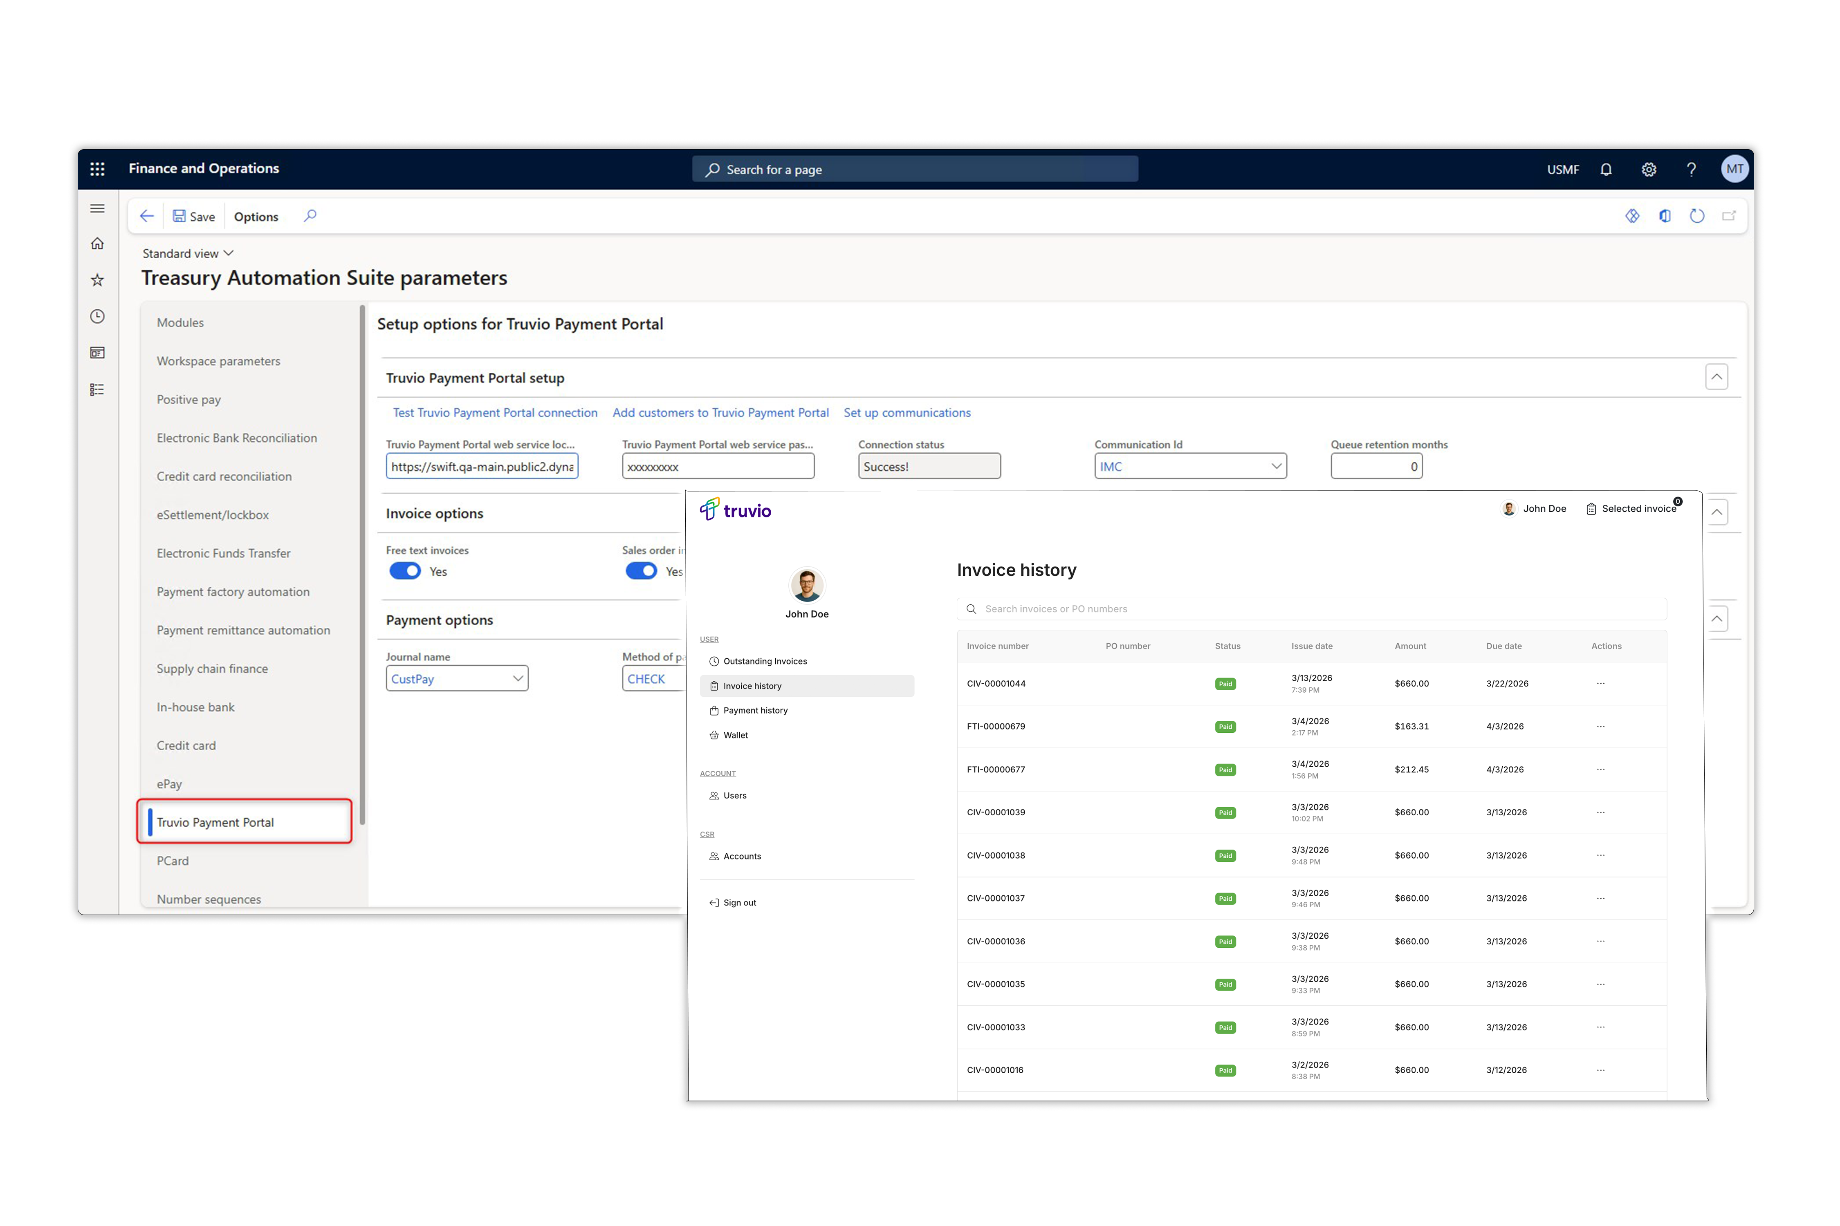
Task: Open the MT user avatar menu
Action: click(x=1735, y=169)
